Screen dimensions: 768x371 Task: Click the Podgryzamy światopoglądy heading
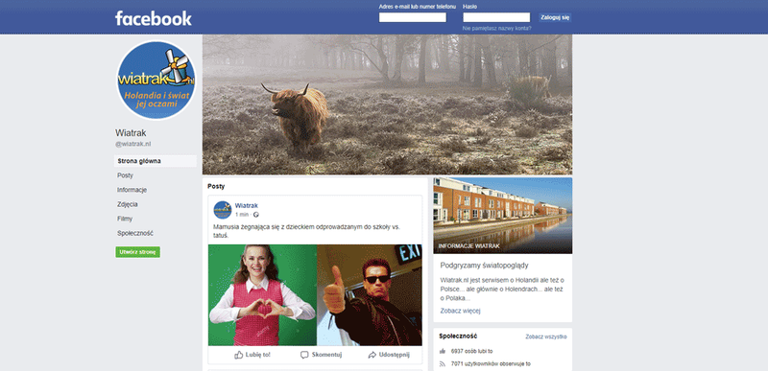coord(485,266)
